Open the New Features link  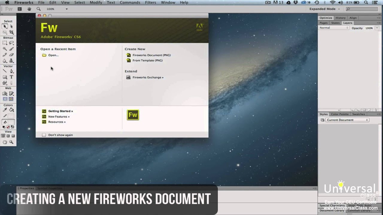pyautogui.click(x=59, y=117)
